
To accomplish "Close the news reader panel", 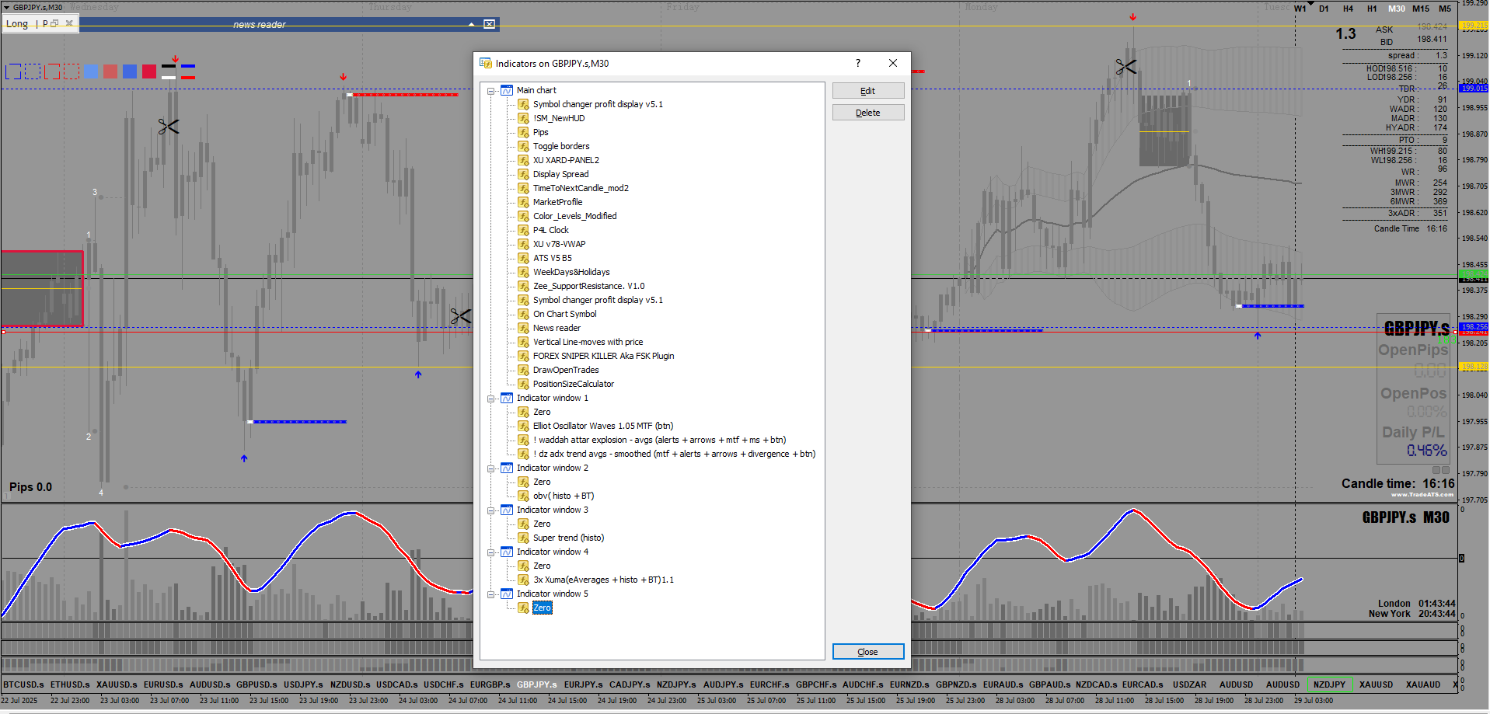I will point(490,24).
